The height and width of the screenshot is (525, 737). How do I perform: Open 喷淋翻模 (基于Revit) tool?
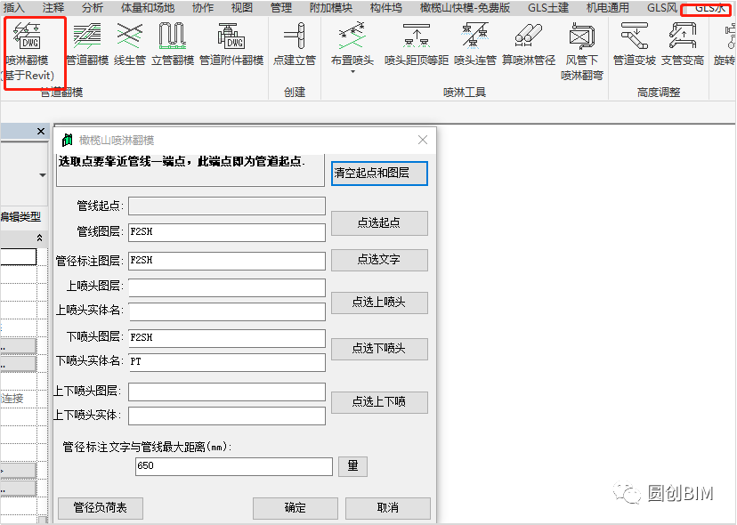click(x=30, y=52)
